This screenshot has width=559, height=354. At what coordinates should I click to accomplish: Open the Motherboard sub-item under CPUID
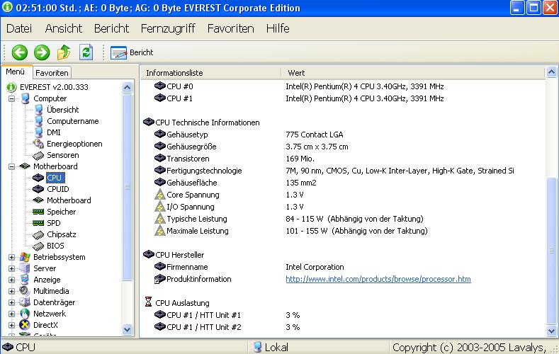pyautogui.click(x=62, y=200)
